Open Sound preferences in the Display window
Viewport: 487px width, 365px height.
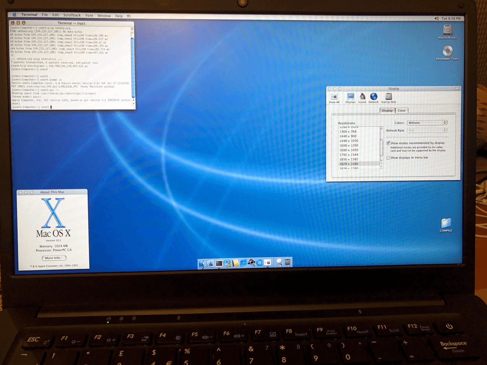click(x=362, y=97)
